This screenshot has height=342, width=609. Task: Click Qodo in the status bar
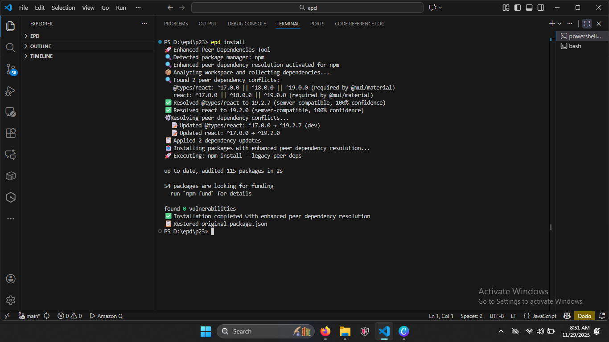point(584,316)
